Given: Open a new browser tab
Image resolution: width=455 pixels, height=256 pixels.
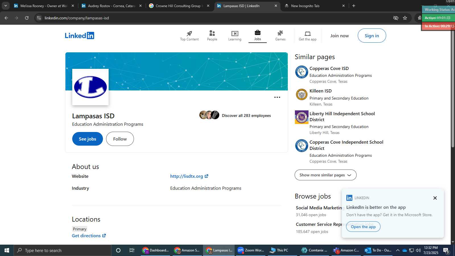Looking at the screenshot, I should 354,6.
